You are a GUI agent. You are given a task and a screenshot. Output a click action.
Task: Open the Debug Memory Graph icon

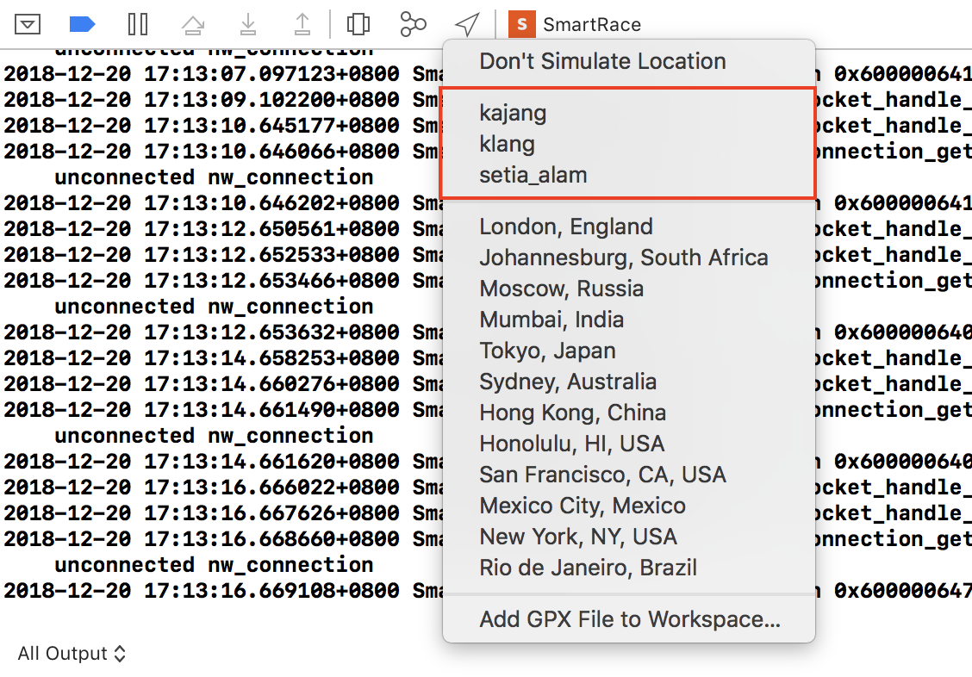tap(413, 25)
